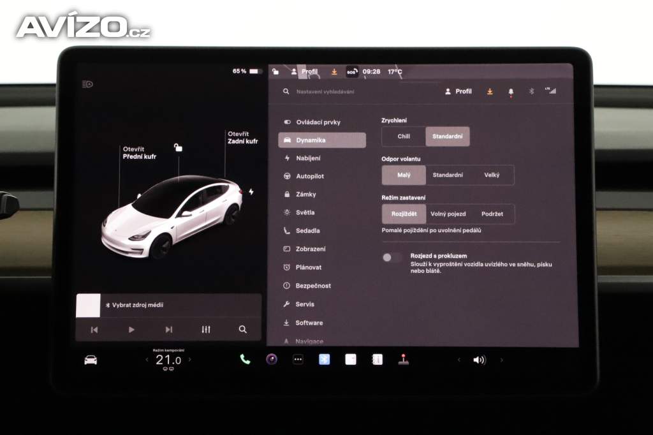Open the camera app in bottom bar
The width and height of the screenshot is (653, 435).
[x=272, y=359]
